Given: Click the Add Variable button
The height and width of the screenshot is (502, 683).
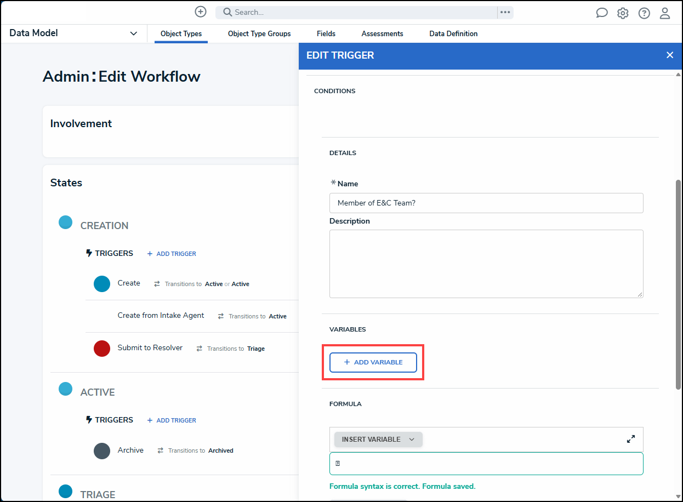Looking at the screenshot, I should (373, 362).
